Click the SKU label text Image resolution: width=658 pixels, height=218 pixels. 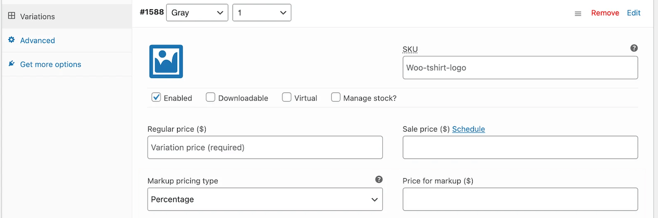(x=410, y=49)
